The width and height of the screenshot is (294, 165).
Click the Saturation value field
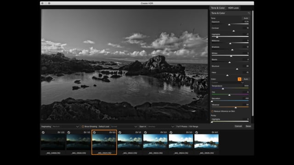coord(246,99)
